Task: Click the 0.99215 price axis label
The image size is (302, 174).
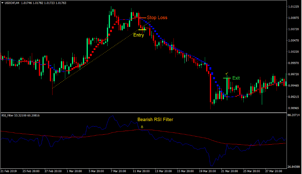Action: pos(293,97)
